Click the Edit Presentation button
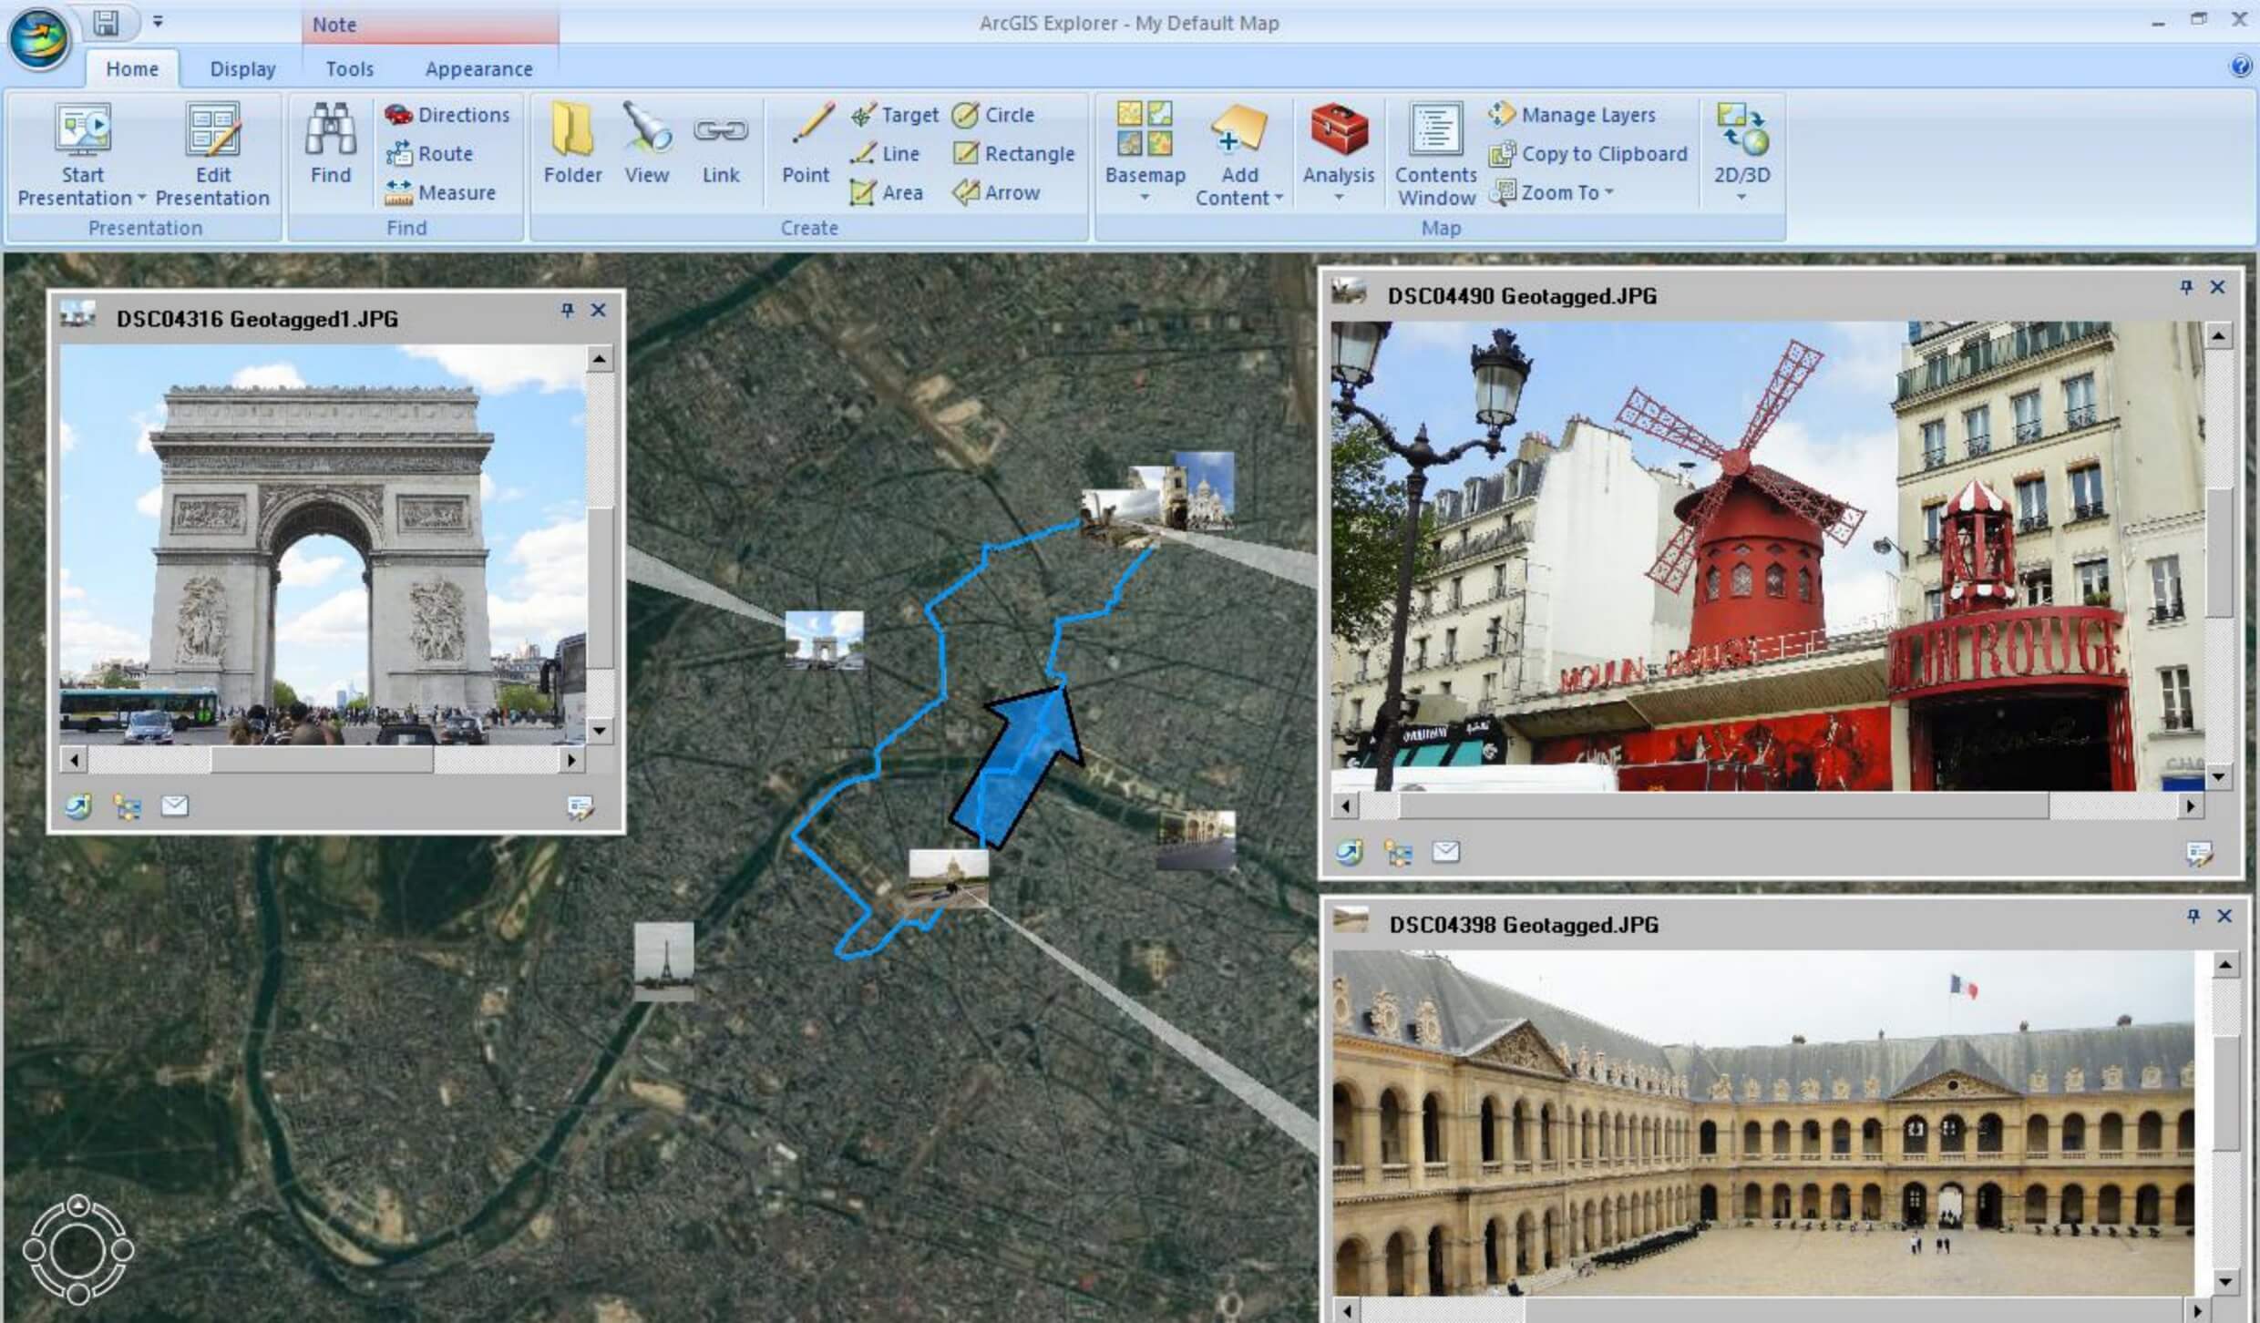2260x1323 pixels. click(212, 155)
